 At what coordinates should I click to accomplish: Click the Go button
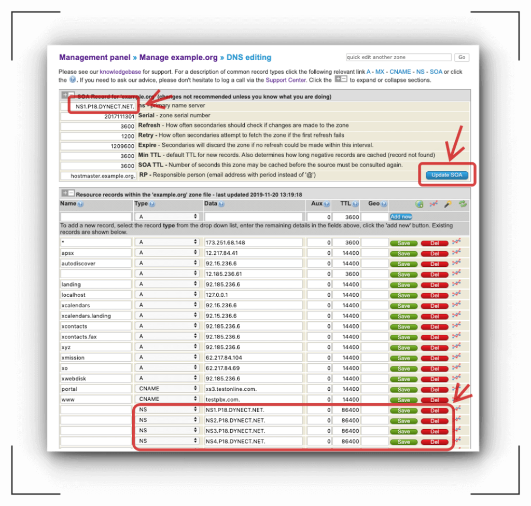tap(462, 57)
